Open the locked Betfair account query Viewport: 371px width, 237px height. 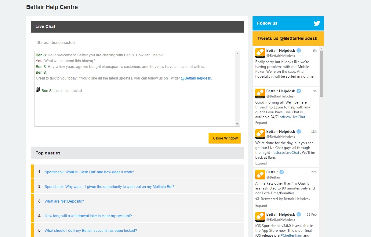[x=91, y=231]
